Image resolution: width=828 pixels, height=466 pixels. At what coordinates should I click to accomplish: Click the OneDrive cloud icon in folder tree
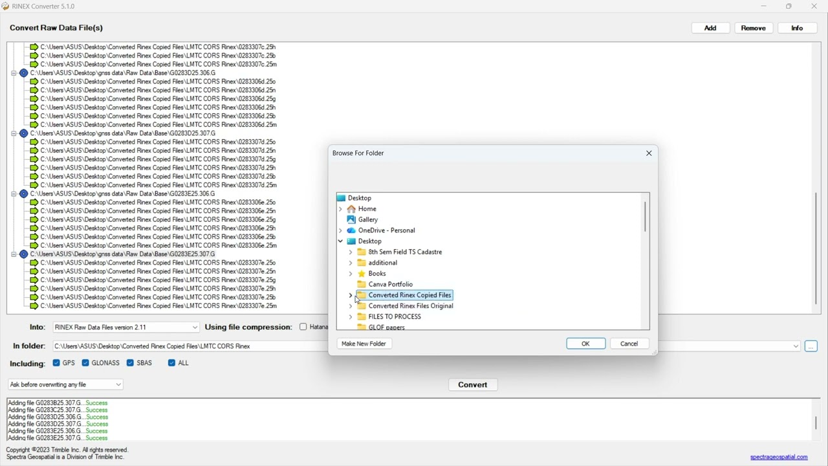pyautogui.click(x=351, y=230)
